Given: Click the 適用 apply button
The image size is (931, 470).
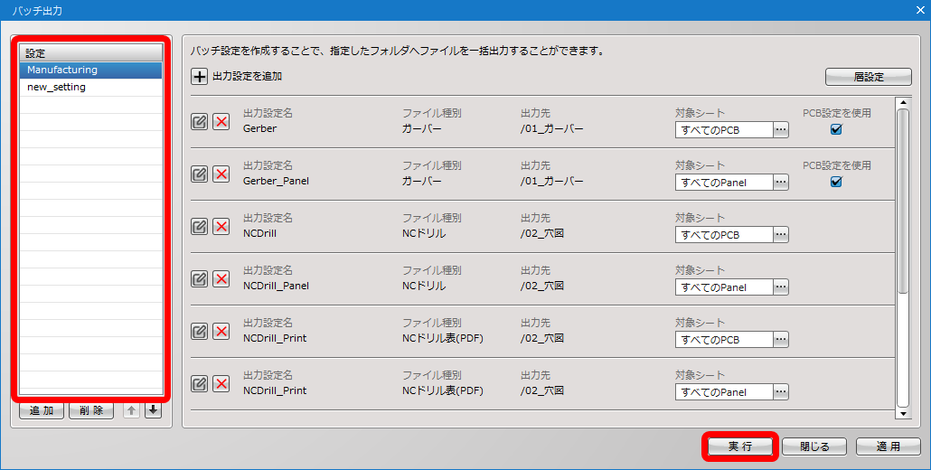Looking at the screenshot, I should coord(888,446).
